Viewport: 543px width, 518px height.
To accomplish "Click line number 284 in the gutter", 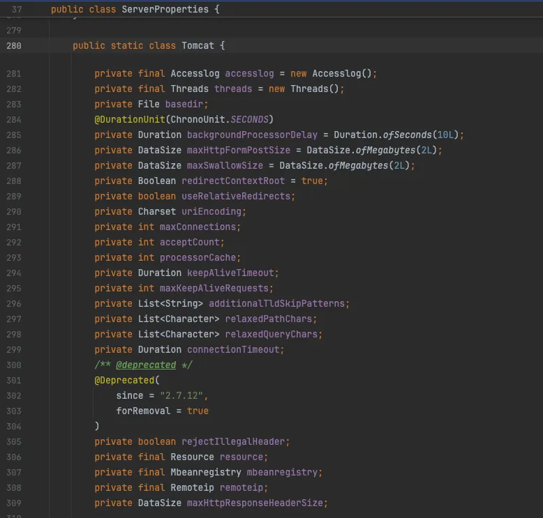I will pos(14,119).
